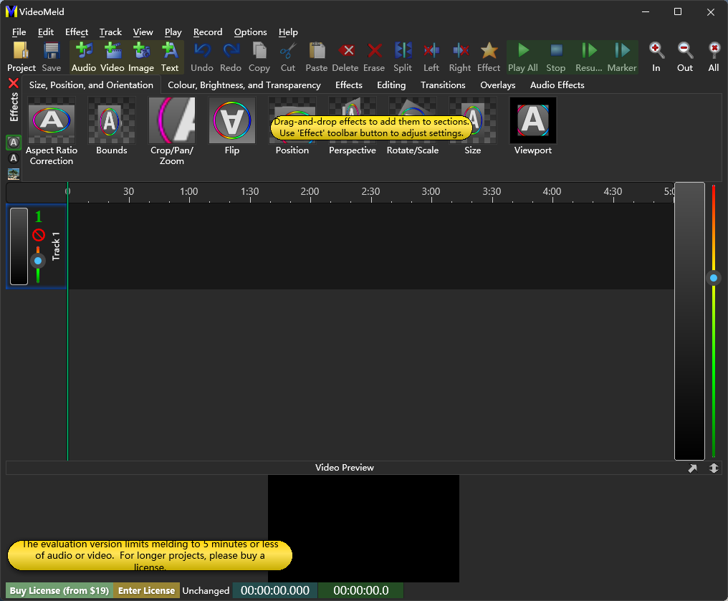Image resolution: width=728 pixels, height=601 pixels.
Task: Select the Viewport effect icon
Action: click(532, 121)
